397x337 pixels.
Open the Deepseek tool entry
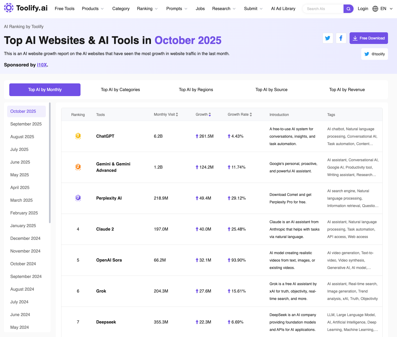(x=106, y=322)
